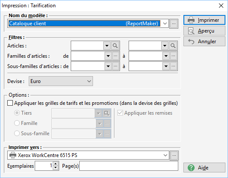Screen dimensions: 228x178
Task: Open print preview with Aperçu
Action: click(204, 31)
